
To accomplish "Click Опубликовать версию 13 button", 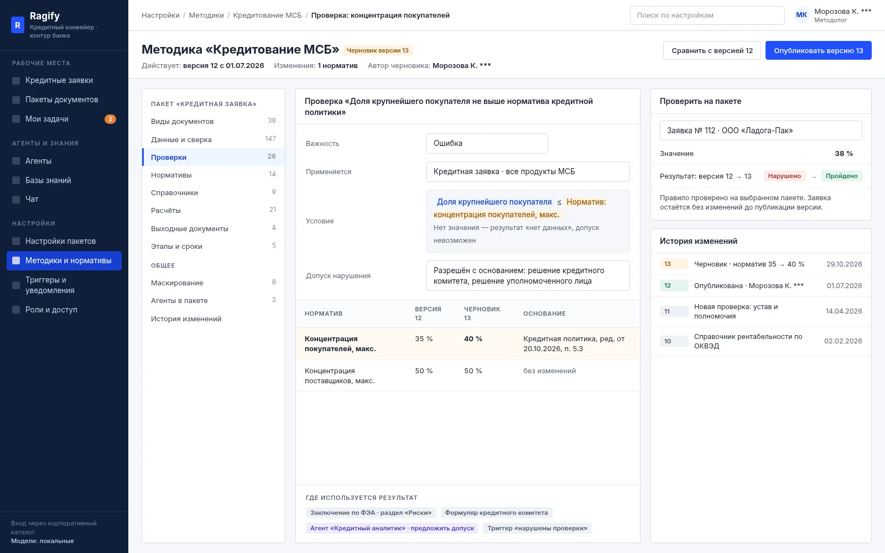I will click(819, 50).
